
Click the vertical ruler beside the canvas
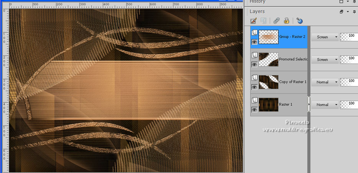(5, 91)
